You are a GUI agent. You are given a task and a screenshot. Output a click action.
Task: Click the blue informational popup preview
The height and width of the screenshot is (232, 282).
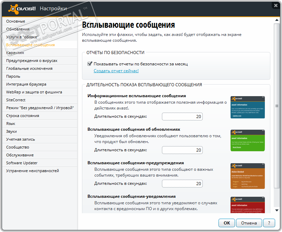pos(248,107)
